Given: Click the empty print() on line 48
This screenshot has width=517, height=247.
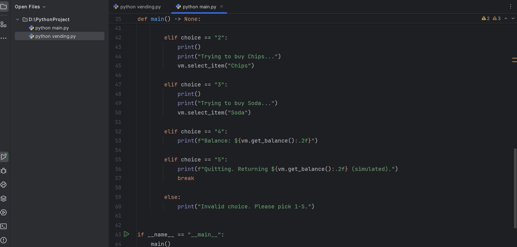Looking at the screenshot, I should (189, 94).
